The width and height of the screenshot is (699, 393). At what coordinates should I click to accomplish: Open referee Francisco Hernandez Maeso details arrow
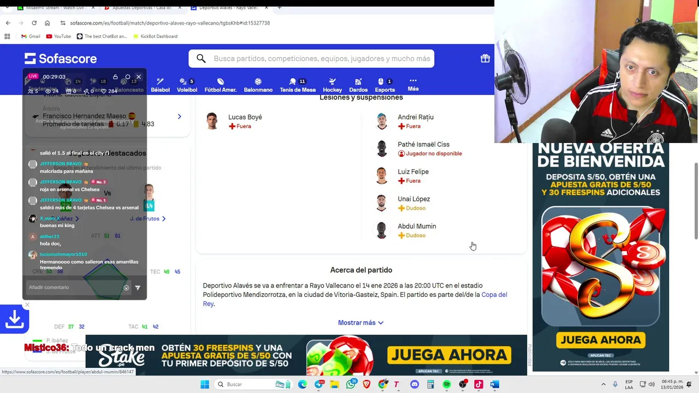[x=179, y=116]
